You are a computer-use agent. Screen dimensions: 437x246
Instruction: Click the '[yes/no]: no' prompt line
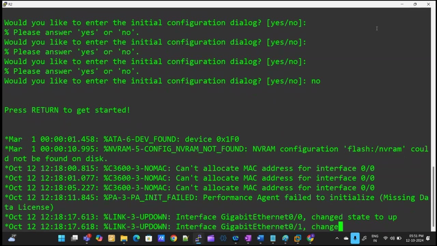[162, 81]
